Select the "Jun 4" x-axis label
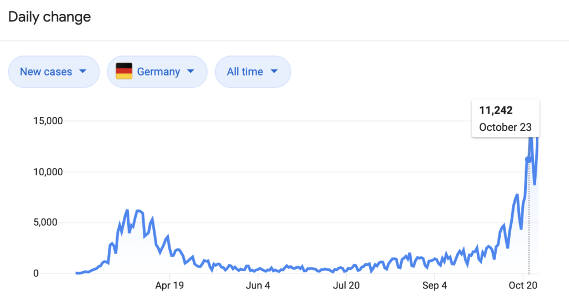Viewport: 569px width, 304px height. (258, 286)
